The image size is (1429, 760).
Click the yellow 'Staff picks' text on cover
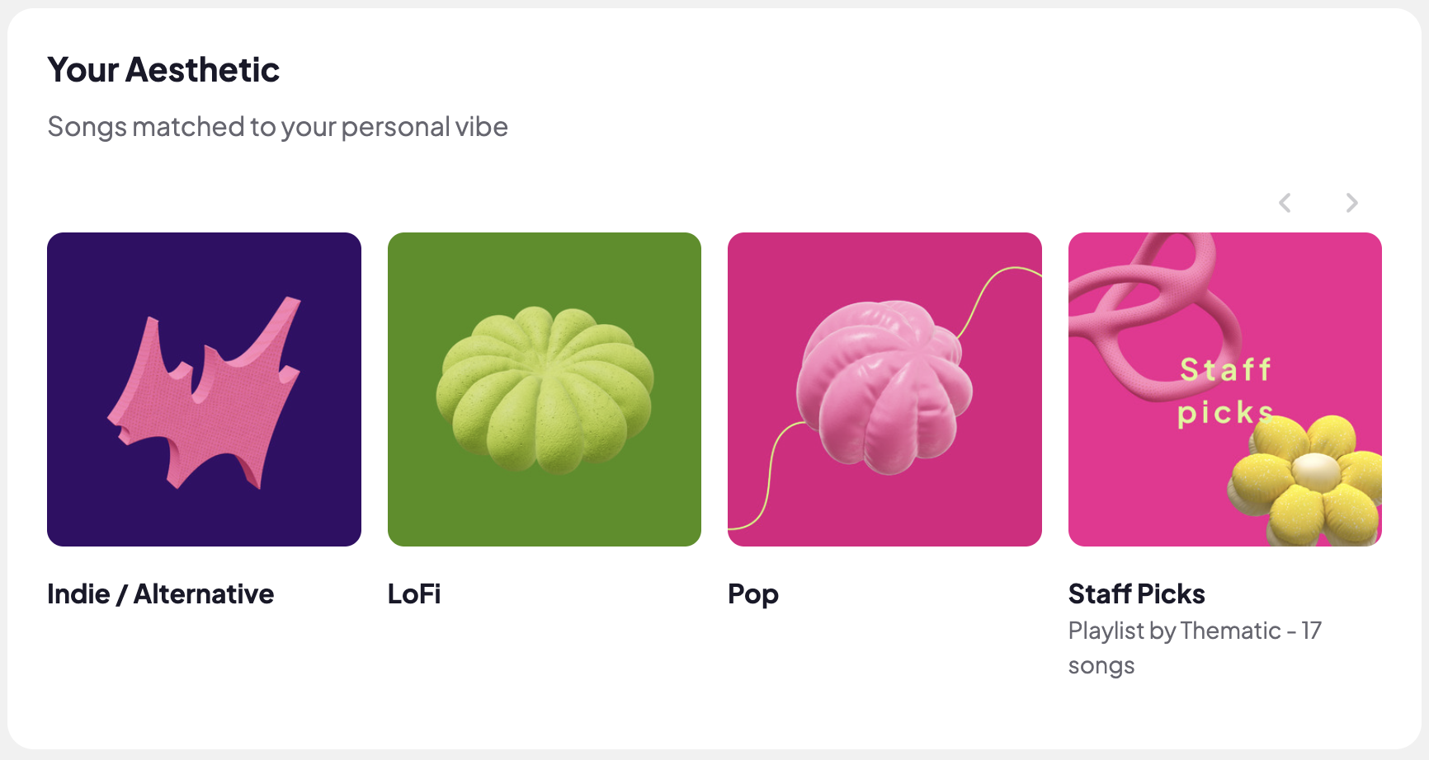point(1225,391)
